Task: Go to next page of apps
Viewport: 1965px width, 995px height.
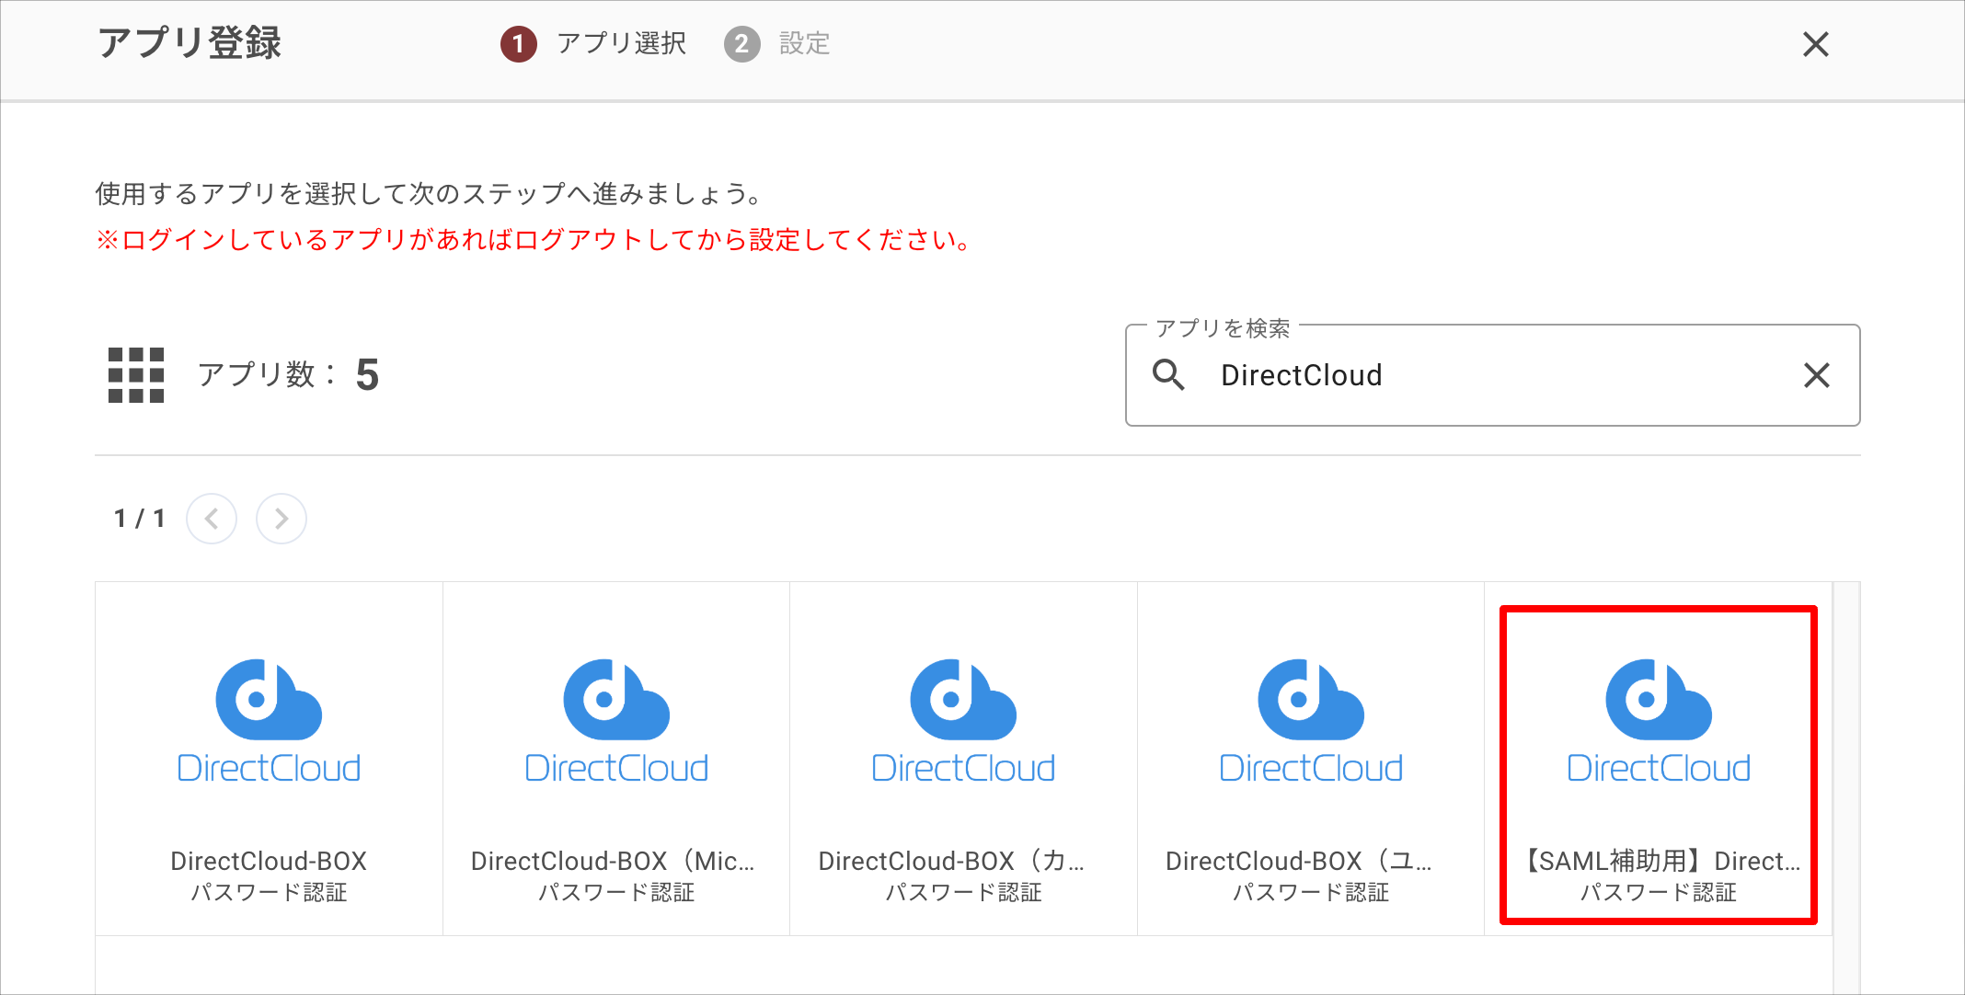Action: (282, 519)
